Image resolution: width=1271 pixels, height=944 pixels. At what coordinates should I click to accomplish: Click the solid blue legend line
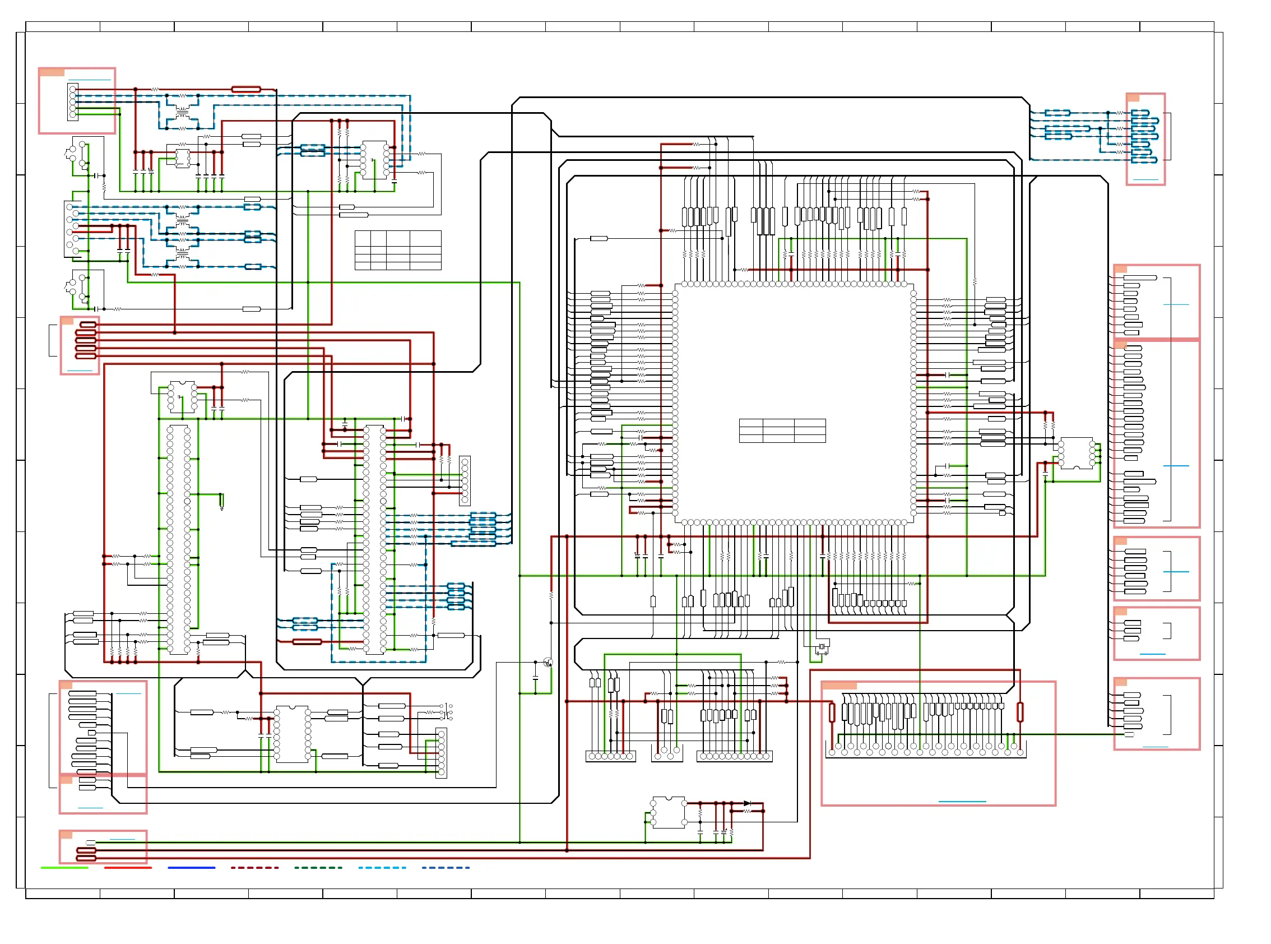[191, 867]
